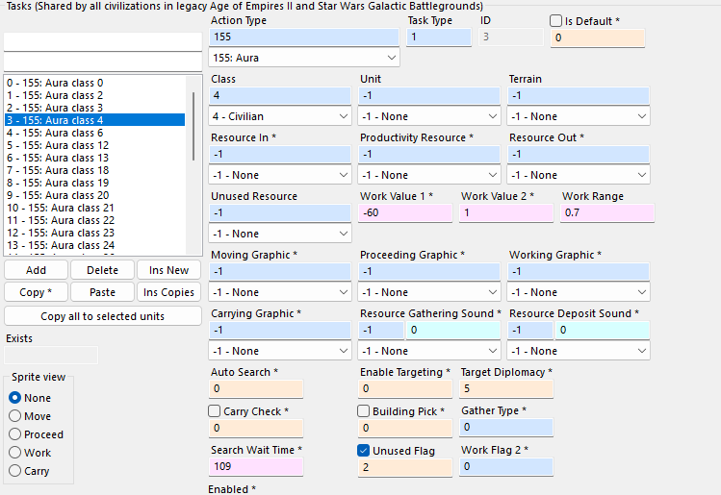721x495 pixels.
Task: Select task 13 - 155: Aura class 24
Action: 94,245
